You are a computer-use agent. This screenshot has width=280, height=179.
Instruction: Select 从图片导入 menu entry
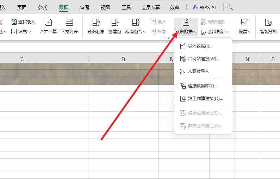[x=203, y=72]
